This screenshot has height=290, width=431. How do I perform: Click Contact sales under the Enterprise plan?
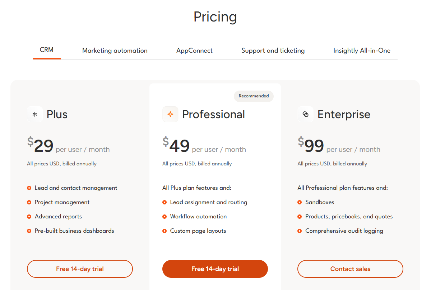[x=350, y=269]
